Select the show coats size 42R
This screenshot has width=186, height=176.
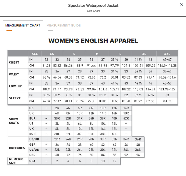coord(126,118)
